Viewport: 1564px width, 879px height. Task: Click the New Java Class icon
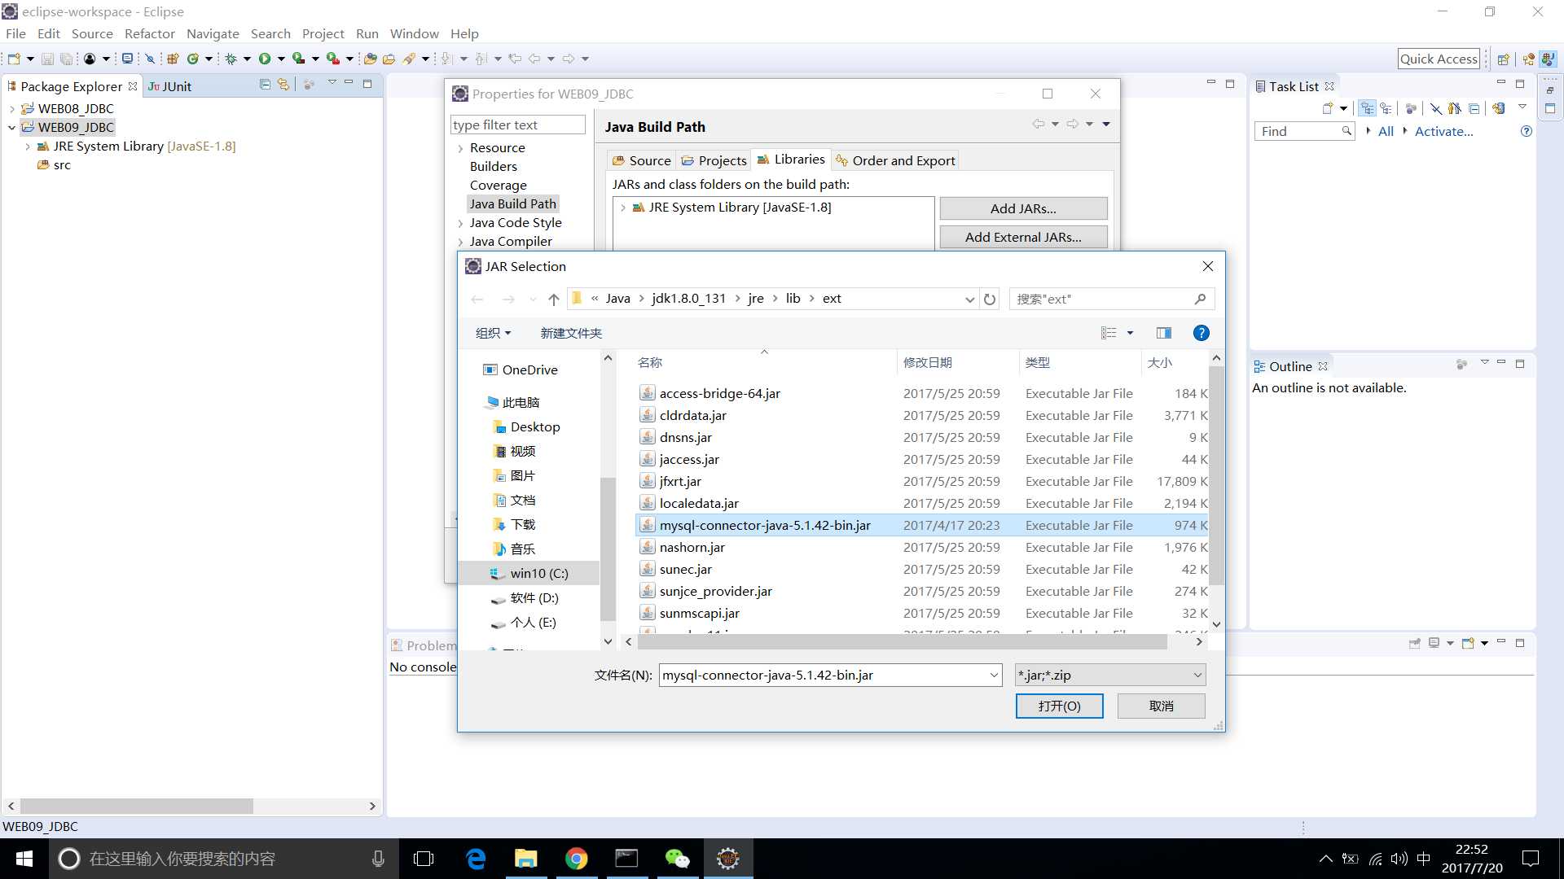click(x=193, y=59)
